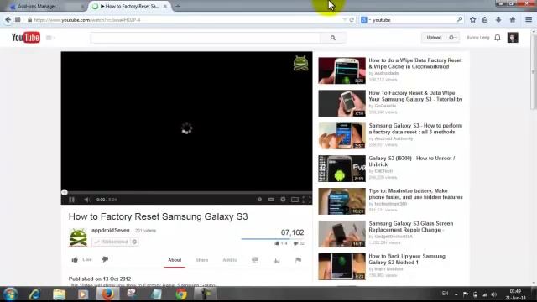This screenshot has width=537, height=302.
Task: Open the all 3 methods factory reset video thumbnail
Action: [341, 136]
